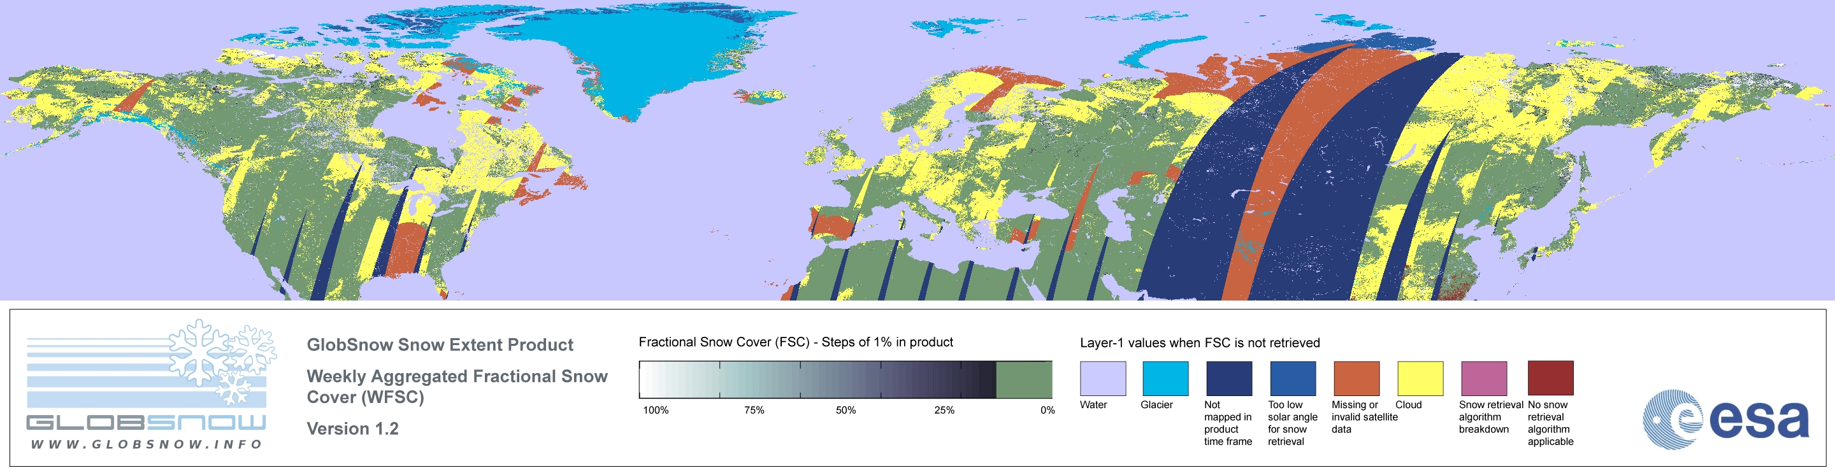Screen dimensions: 1835x475
Task: Click 'Snow retrieval algorithm breakdown' label
Action: pyautogui.click(x=1490, y=416)
